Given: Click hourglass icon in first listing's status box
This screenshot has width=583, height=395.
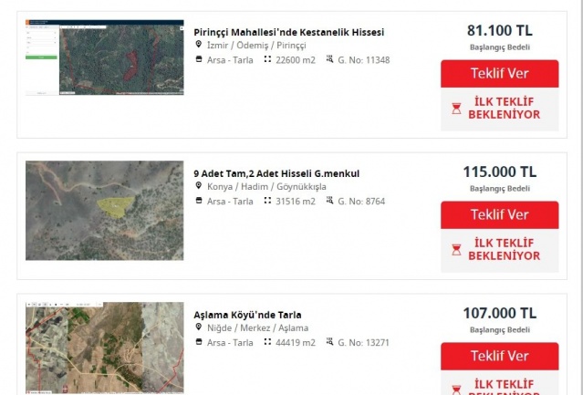Looking at the screenshot, I should [x=456, y=109].
